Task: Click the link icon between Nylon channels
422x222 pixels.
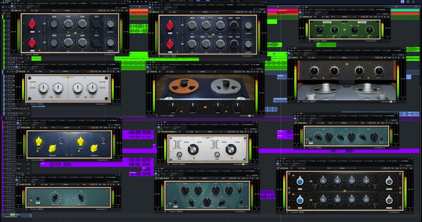Action: 68,78
